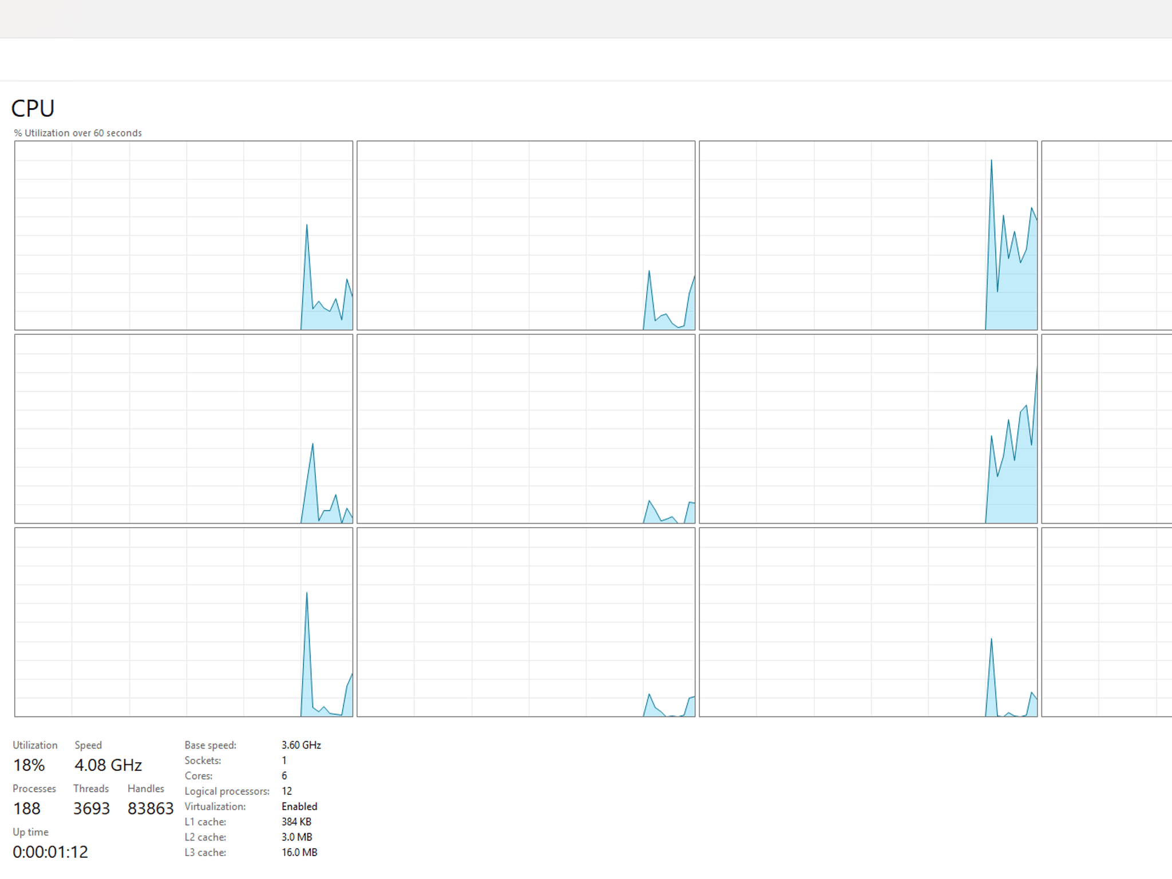Select the first logical processor graph in the top row
This screenshot has height=879, width=1172.
click(184, 235)
